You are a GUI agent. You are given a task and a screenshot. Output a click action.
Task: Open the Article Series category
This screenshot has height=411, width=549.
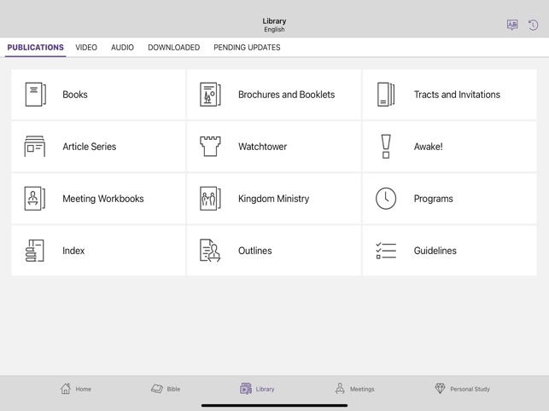pyautogui.click(x=98, y=146)
